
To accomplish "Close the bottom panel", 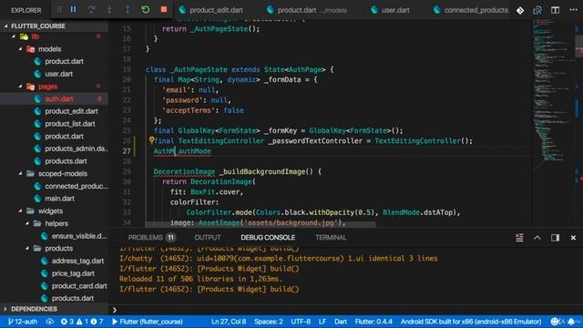I will click(573, 238).
